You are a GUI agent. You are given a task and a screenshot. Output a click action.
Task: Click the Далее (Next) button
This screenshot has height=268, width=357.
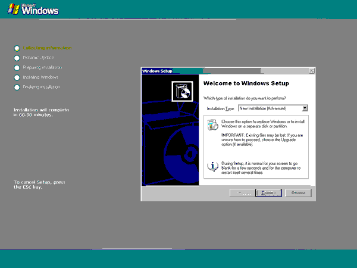pos(269,193)
